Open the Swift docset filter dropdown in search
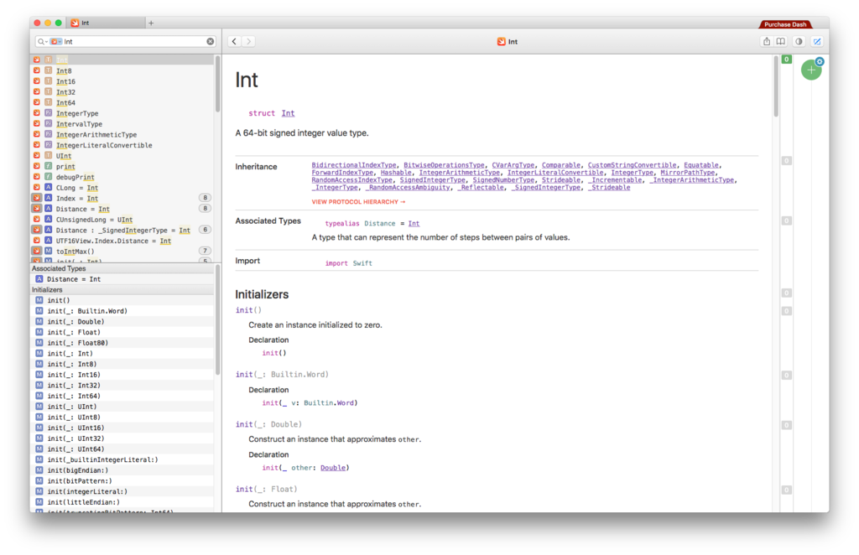The height and width of the screenshot is (555, 859). click(x=56, y=42)
